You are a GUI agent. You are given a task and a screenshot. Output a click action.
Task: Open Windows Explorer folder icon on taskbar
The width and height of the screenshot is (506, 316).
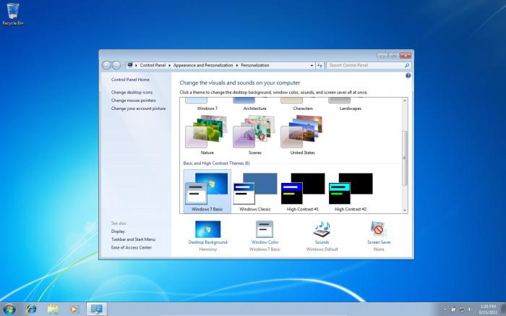53,309
